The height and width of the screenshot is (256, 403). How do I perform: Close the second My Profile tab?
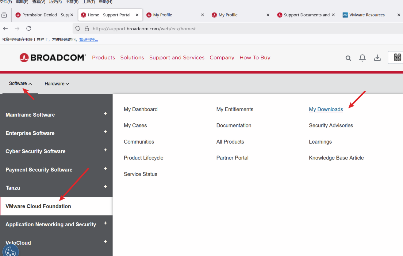click(x=268, y=15)
